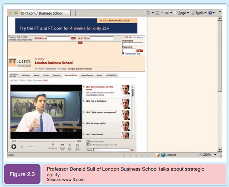Screen dimensions: 229x187
Task: Switch to the Archive tab
Action: coord(99,75)
